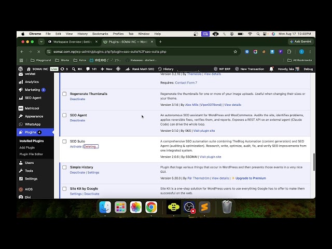The width and height of the screenshot is (332, 249).
Task: Deactivate the SEO Agent plugin
Action: (77, 120)
